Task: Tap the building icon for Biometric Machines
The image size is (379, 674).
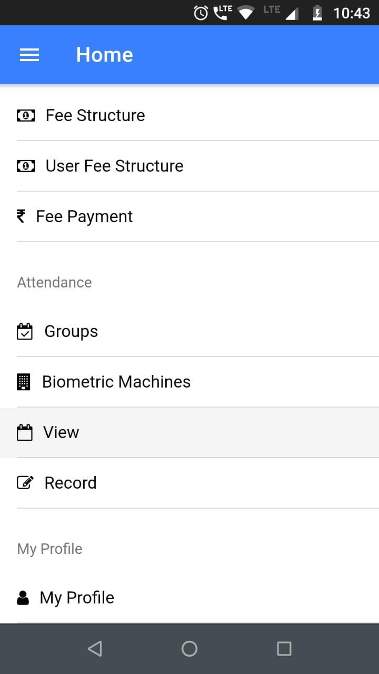Action: tap(24, 382)
